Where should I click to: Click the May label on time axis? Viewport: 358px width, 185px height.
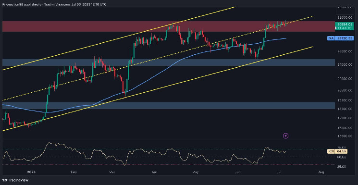pyautogui.click(x=196, y=172)
